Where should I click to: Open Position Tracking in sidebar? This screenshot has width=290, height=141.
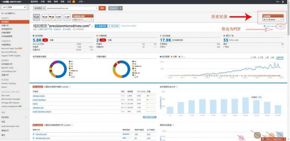pos(9,84)
